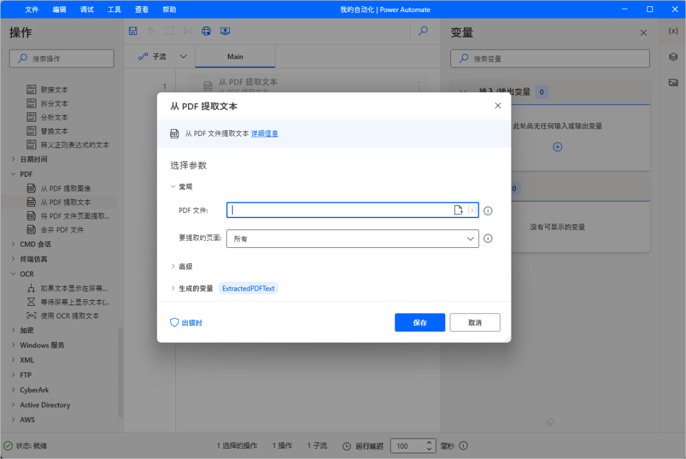Close the 变量 panel
The image size is (686, 459).
click(643, 33)
